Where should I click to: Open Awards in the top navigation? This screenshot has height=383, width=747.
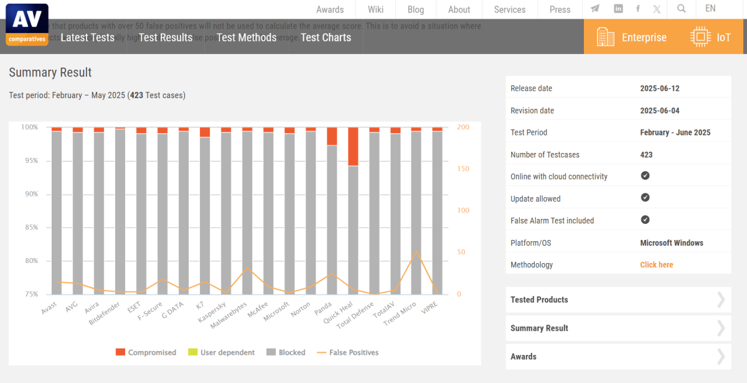tap(330, 9)
